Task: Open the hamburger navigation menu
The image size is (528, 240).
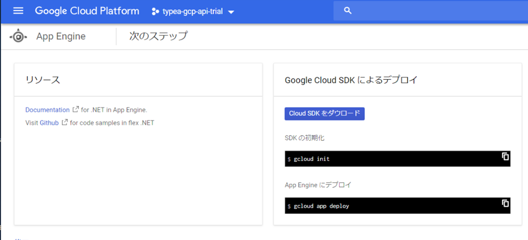Action: point(18,11)
